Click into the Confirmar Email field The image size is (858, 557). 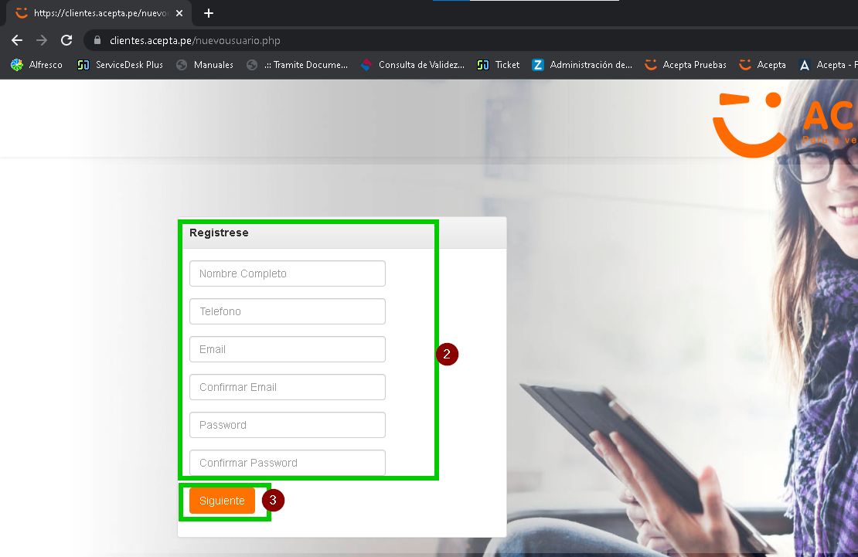tap(288, 387)
